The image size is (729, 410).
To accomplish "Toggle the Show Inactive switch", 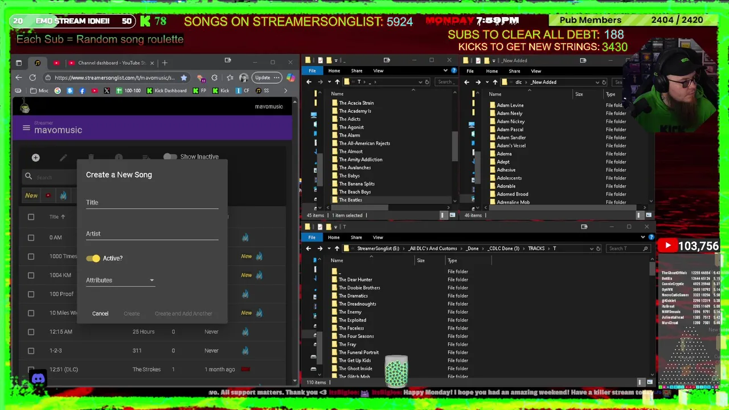I will (x=170, y=157).
